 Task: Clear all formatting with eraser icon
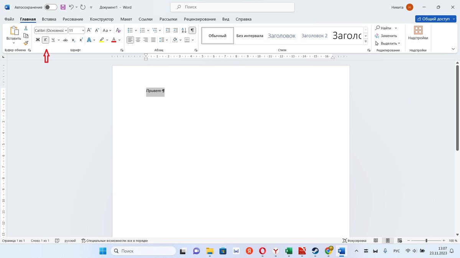coord(118,30)
